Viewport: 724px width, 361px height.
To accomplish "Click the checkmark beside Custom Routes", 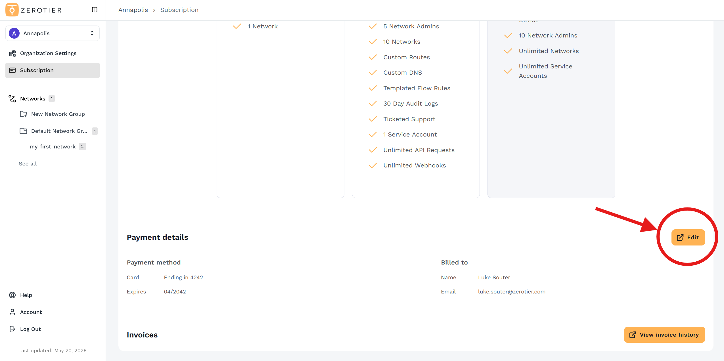I will tap(373, 57).
